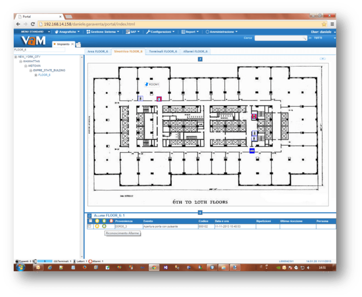This screenshot has height=297, width=362.
Task: Switch to the Terminali FLOOR_6 tab
Action: 163,51
